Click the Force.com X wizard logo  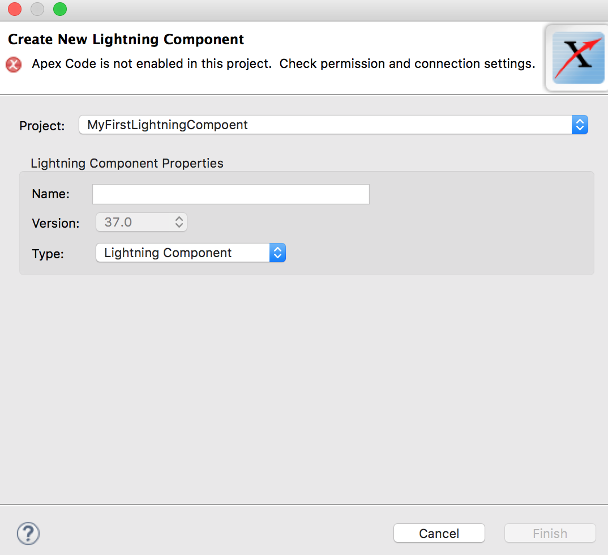coord(578,57)
